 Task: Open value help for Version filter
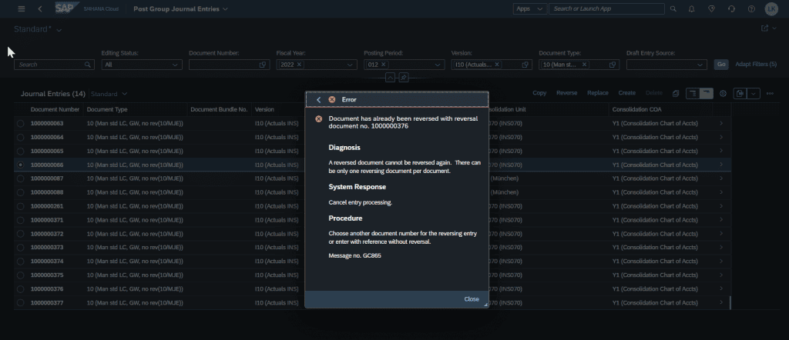pos(525,65)
